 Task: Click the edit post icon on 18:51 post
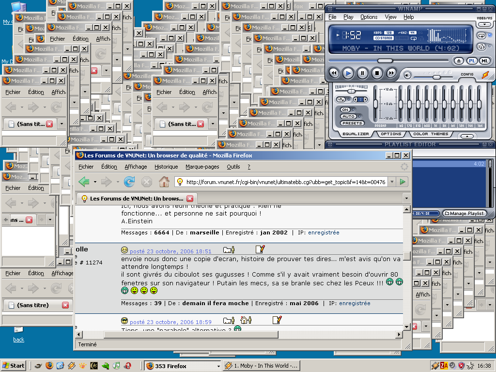260,249
